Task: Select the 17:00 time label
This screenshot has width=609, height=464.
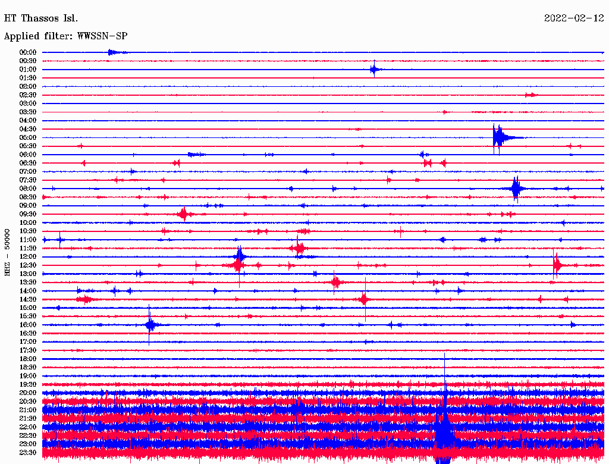Action: coord(27,342)
